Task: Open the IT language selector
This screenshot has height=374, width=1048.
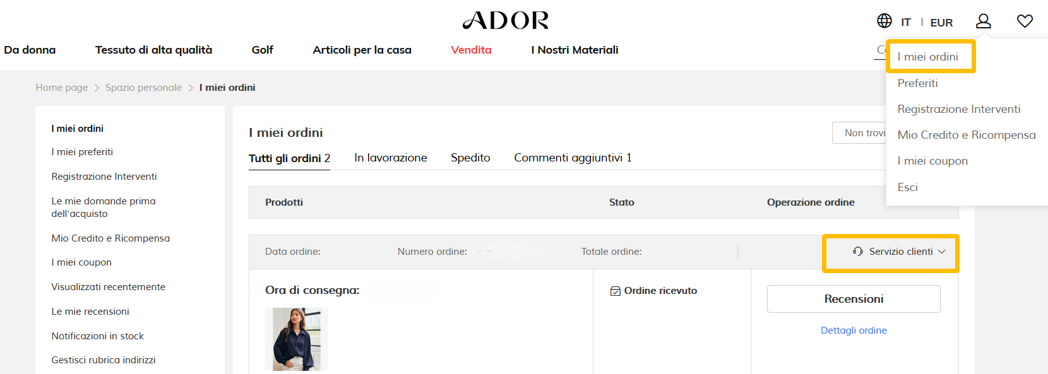Action: [x=906, y=23]
